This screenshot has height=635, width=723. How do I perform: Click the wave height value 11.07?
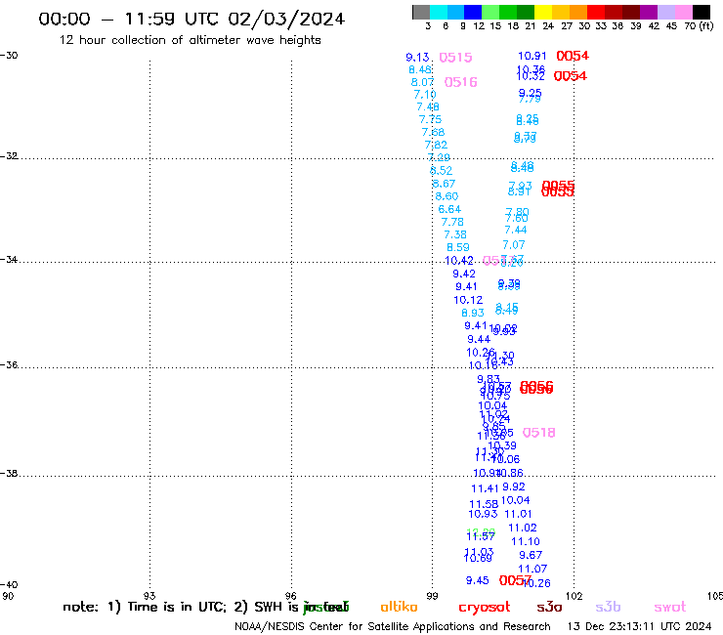click(x=532, y=569)
